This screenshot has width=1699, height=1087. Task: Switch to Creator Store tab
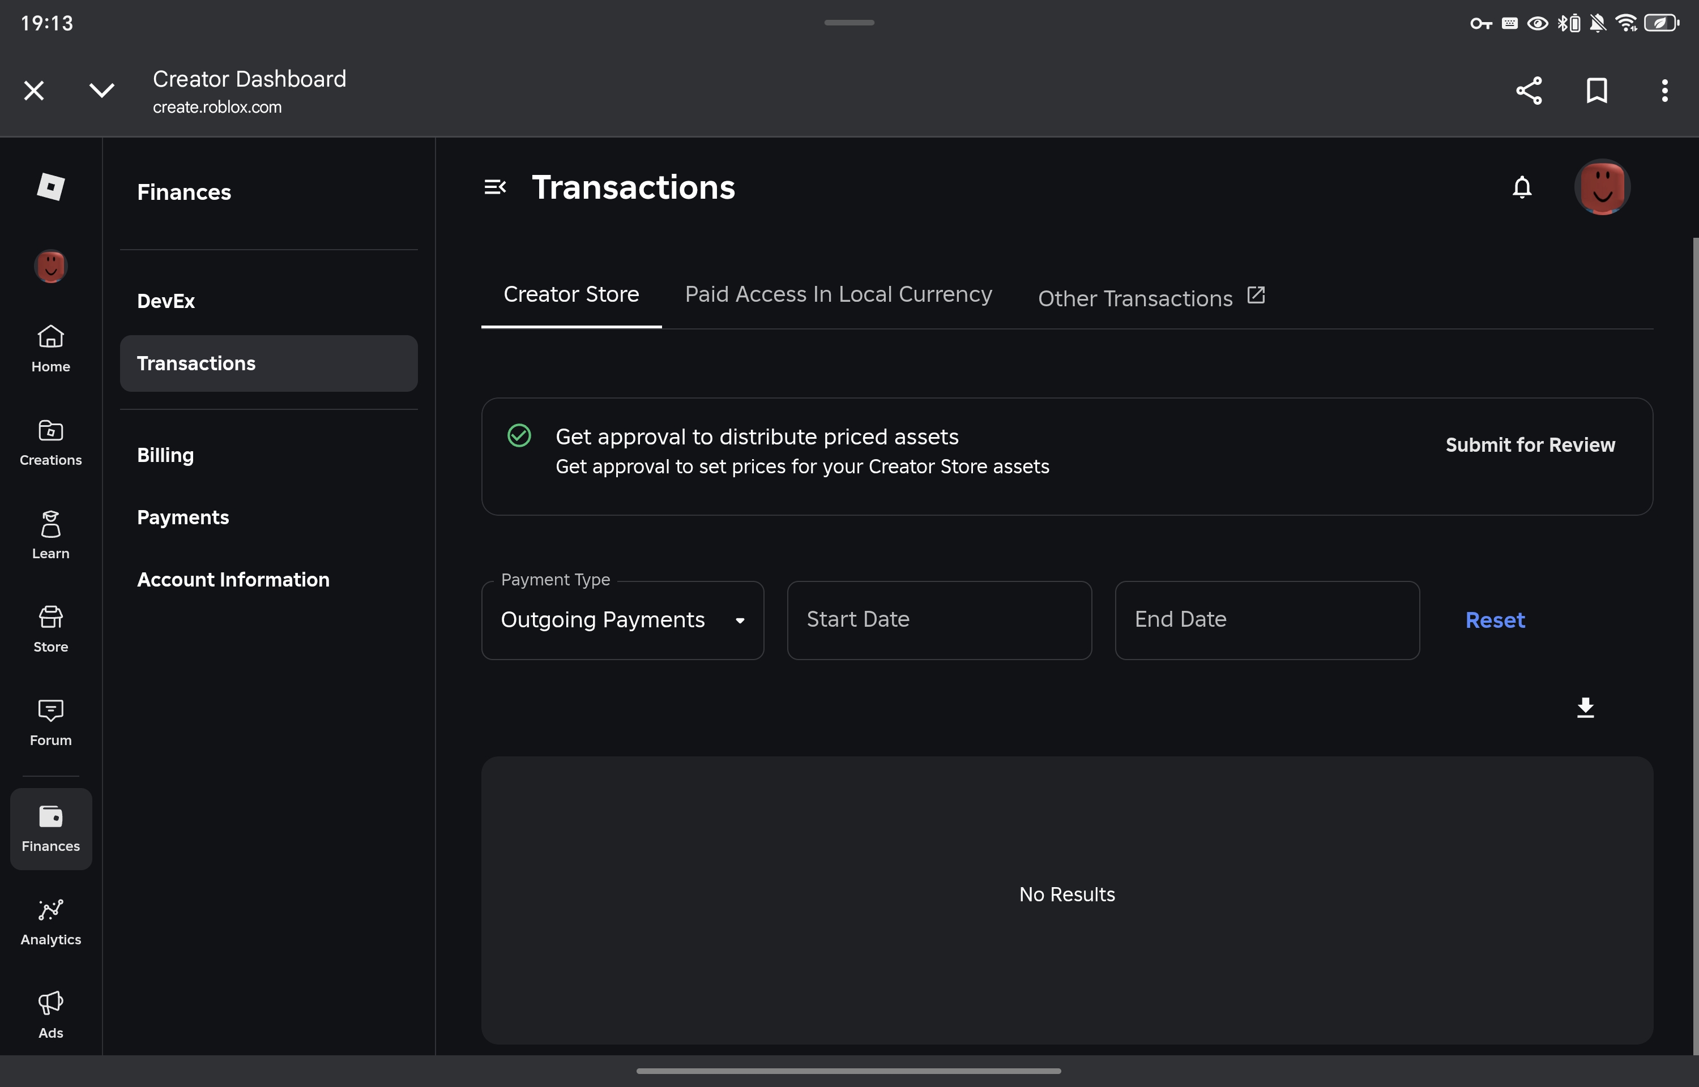571,294
